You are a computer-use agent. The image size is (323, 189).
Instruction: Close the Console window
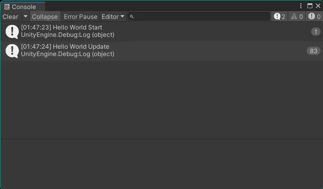pos(318,6)
